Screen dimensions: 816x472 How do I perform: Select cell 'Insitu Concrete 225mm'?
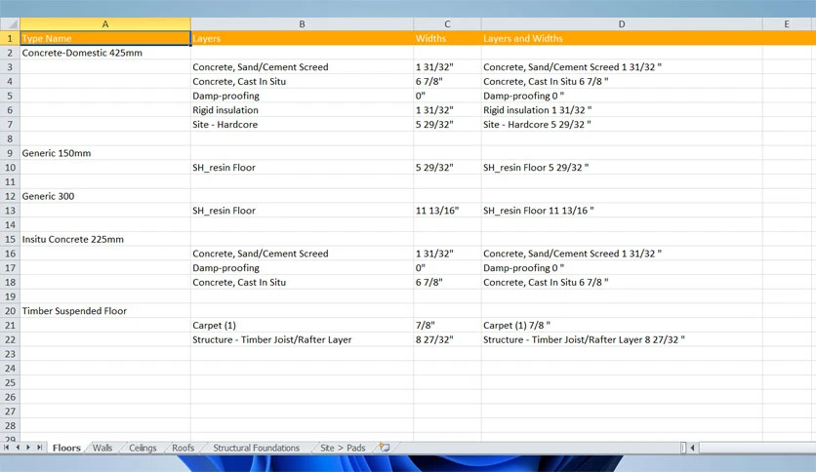pyautogui.click(x=105, y=239)
